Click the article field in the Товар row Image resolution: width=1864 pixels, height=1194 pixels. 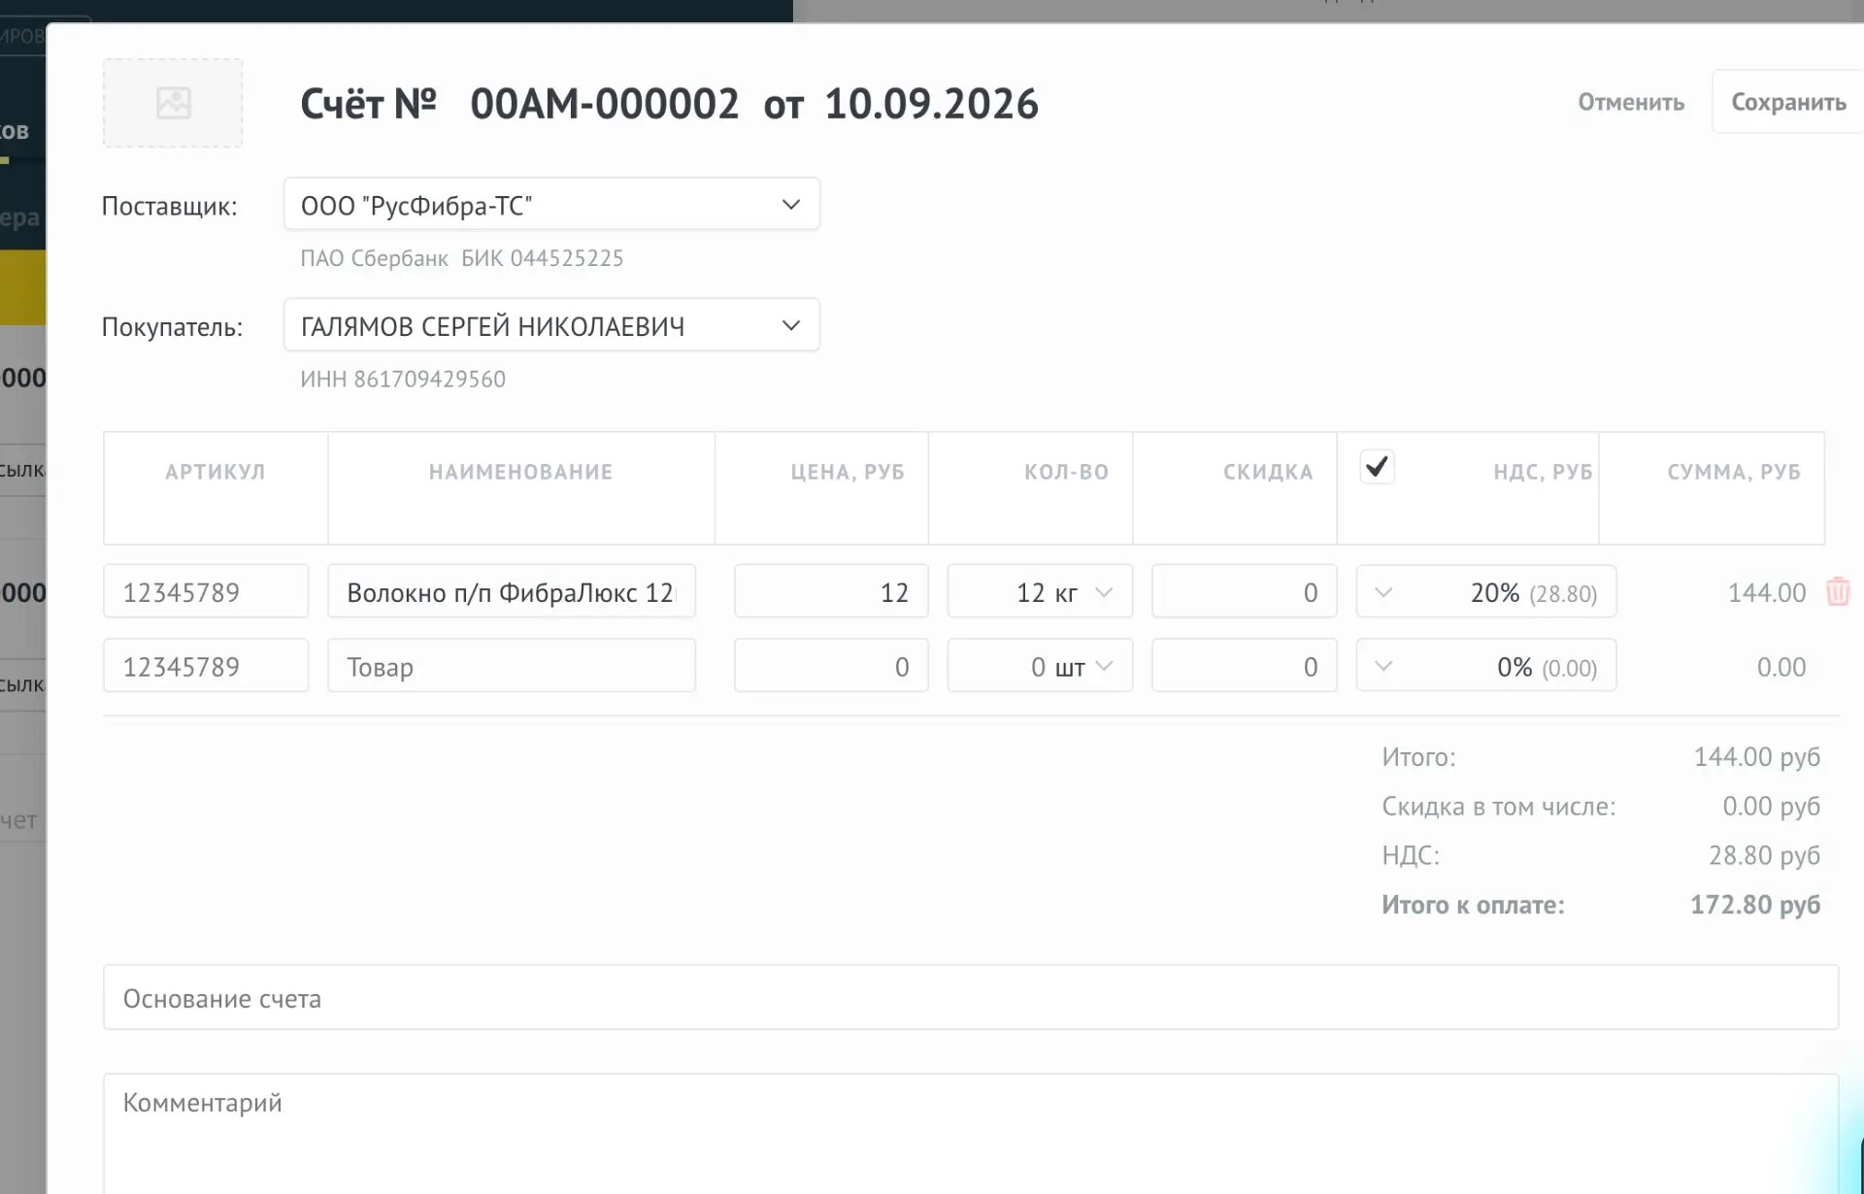206,666
